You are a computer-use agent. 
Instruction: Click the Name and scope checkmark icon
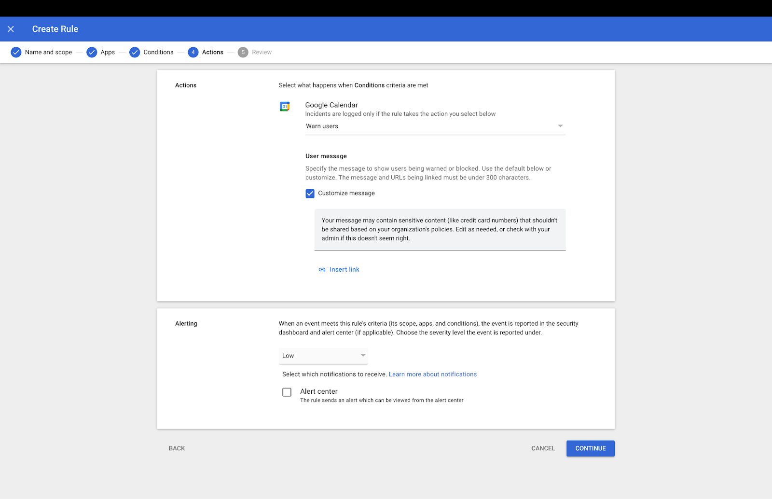point(16,52)
